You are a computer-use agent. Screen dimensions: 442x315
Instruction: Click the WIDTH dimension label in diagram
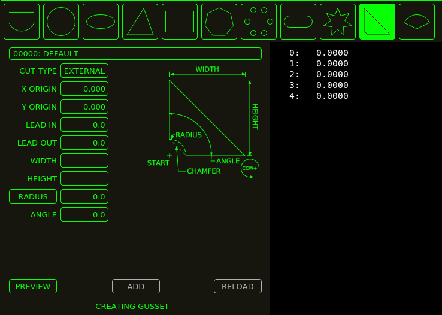207,69
